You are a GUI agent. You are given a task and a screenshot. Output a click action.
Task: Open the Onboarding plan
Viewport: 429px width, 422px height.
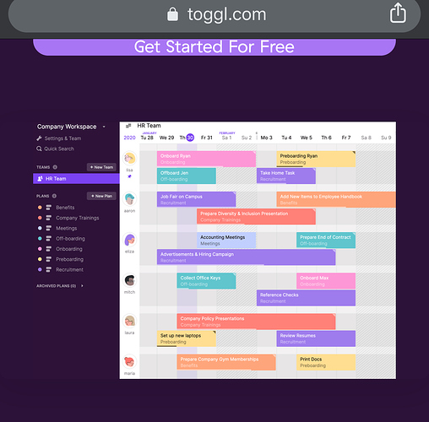[69, 249]
